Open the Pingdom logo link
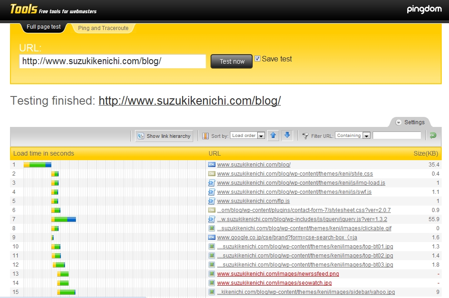449x298 pixels. (x=424, y=10)
